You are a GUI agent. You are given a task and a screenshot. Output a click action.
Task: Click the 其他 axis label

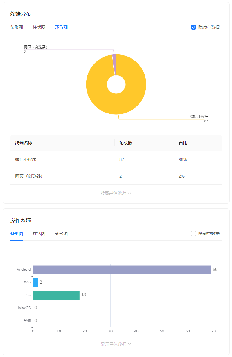[27, 321]
